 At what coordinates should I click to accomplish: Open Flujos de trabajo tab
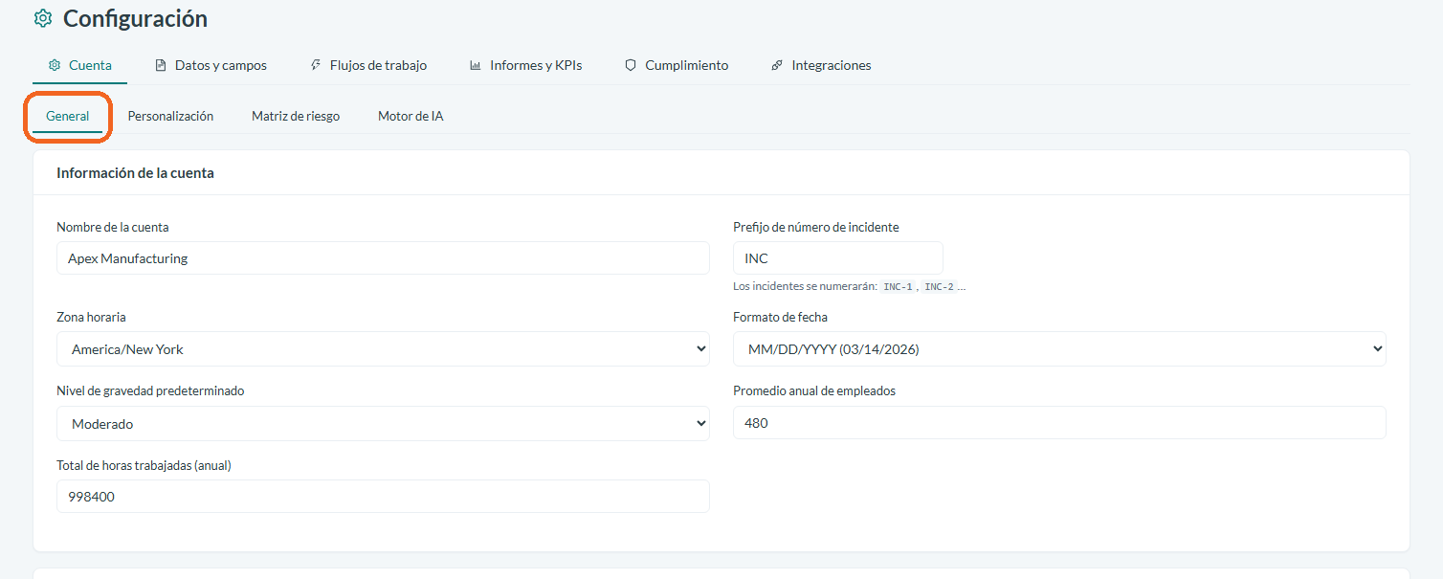coord(368,65)
